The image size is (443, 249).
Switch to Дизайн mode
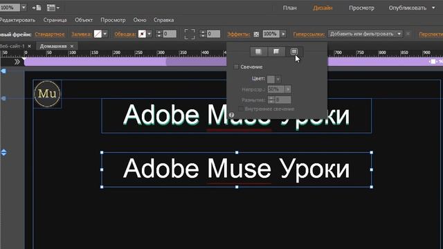323,8
